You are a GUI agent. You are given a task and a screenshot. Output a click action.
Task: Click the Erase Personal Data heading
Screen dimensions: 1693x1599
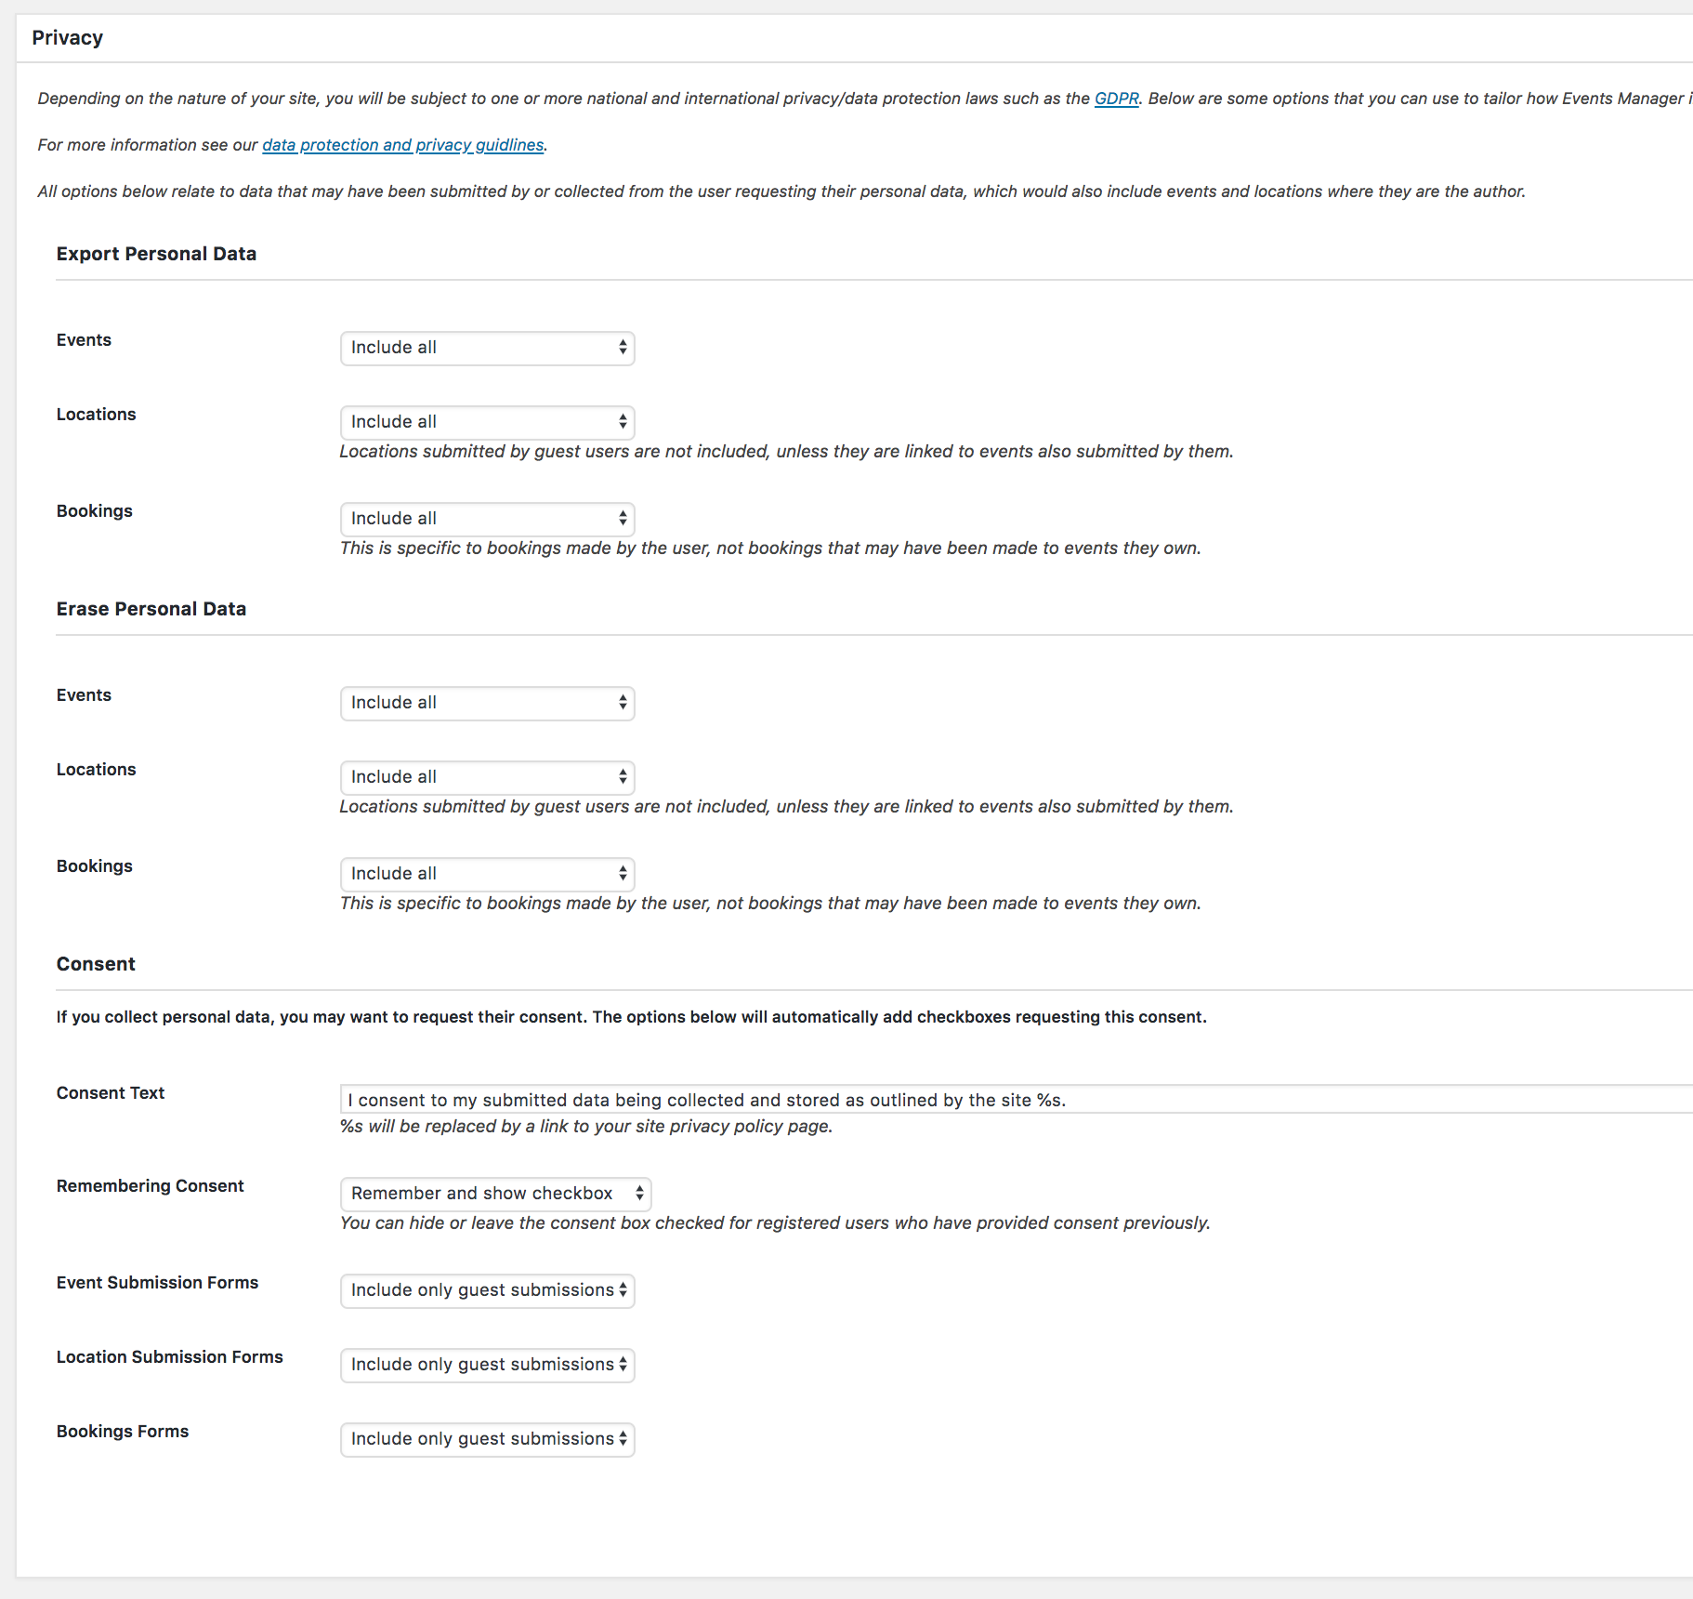coord(151,609)
